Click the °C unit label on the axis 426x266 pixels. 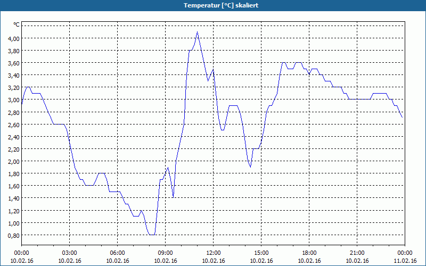pos(17,24)
